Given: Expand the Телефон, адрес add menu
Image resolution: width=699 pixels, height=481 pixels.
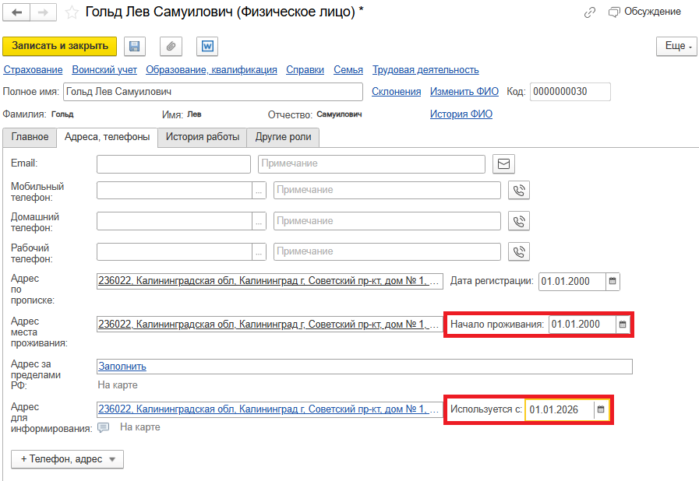Looking at the screenshot, I should click(x=67, y=459).
